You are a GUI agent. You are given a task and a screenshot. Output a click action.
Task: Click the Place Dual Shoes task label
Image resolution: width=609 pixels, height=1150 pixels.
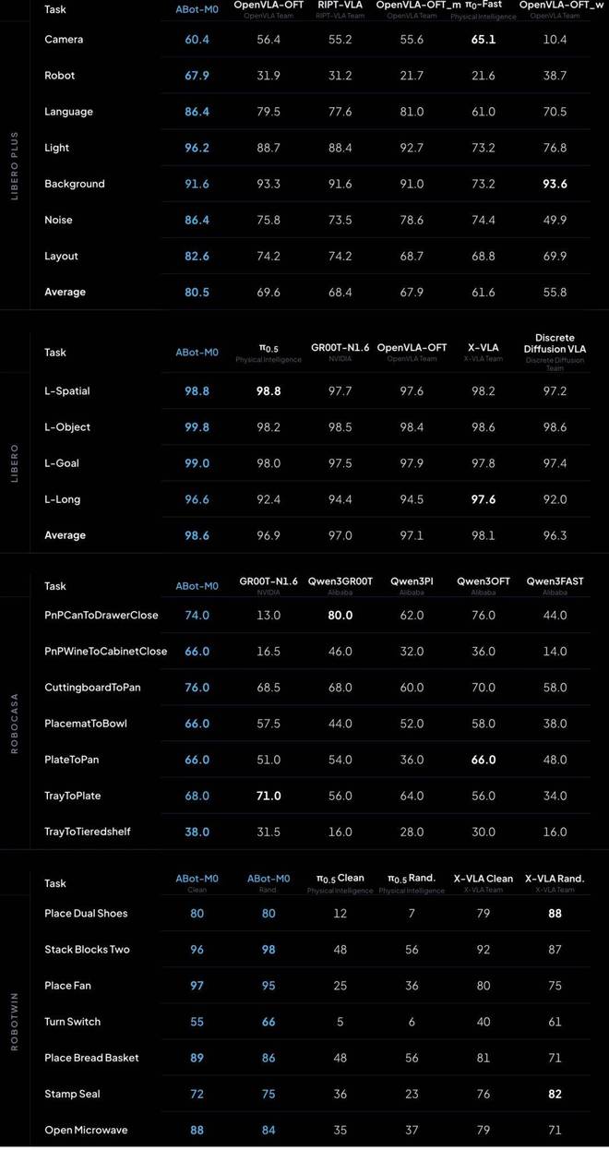pos(86,914)
